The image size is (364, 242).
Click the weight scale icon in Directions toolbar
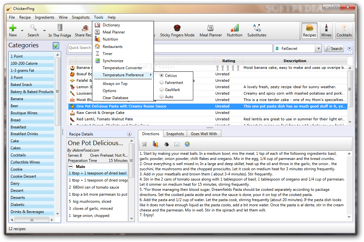(167, 144)
